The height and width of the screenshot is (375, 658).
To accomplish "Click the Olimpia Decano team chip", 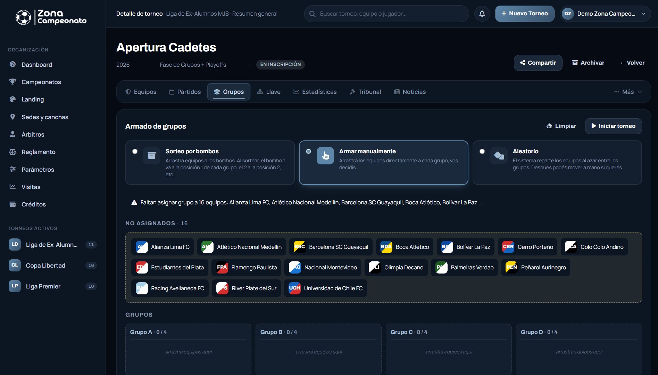I will pyautogui.click(x=396, y=267).
